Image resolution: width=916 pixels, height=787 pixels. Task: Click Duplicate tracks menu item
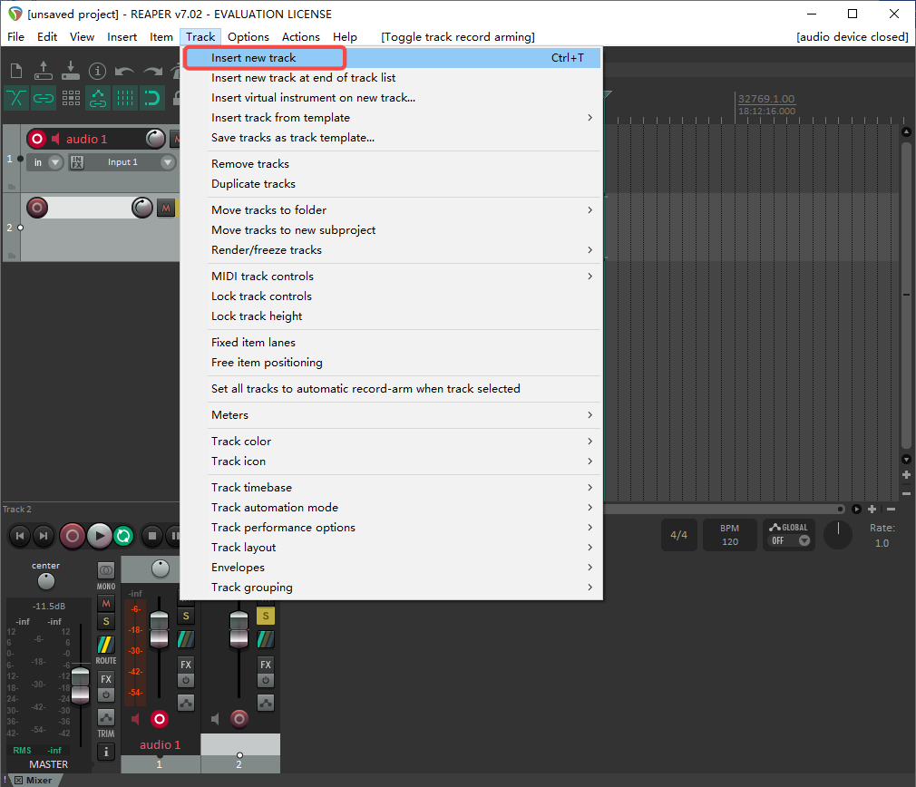[392, 183]
